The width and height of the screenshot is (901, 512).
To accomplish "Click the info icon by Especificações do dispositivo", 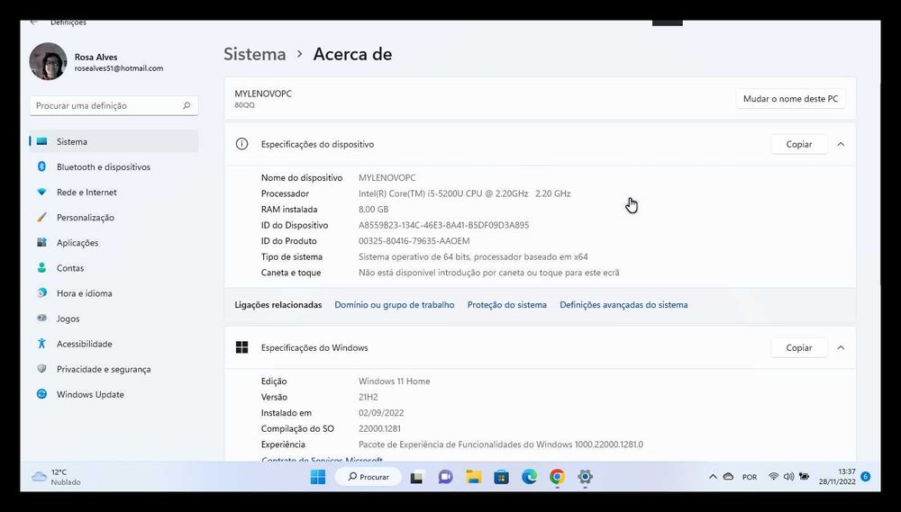I will [x=241, y=144].
